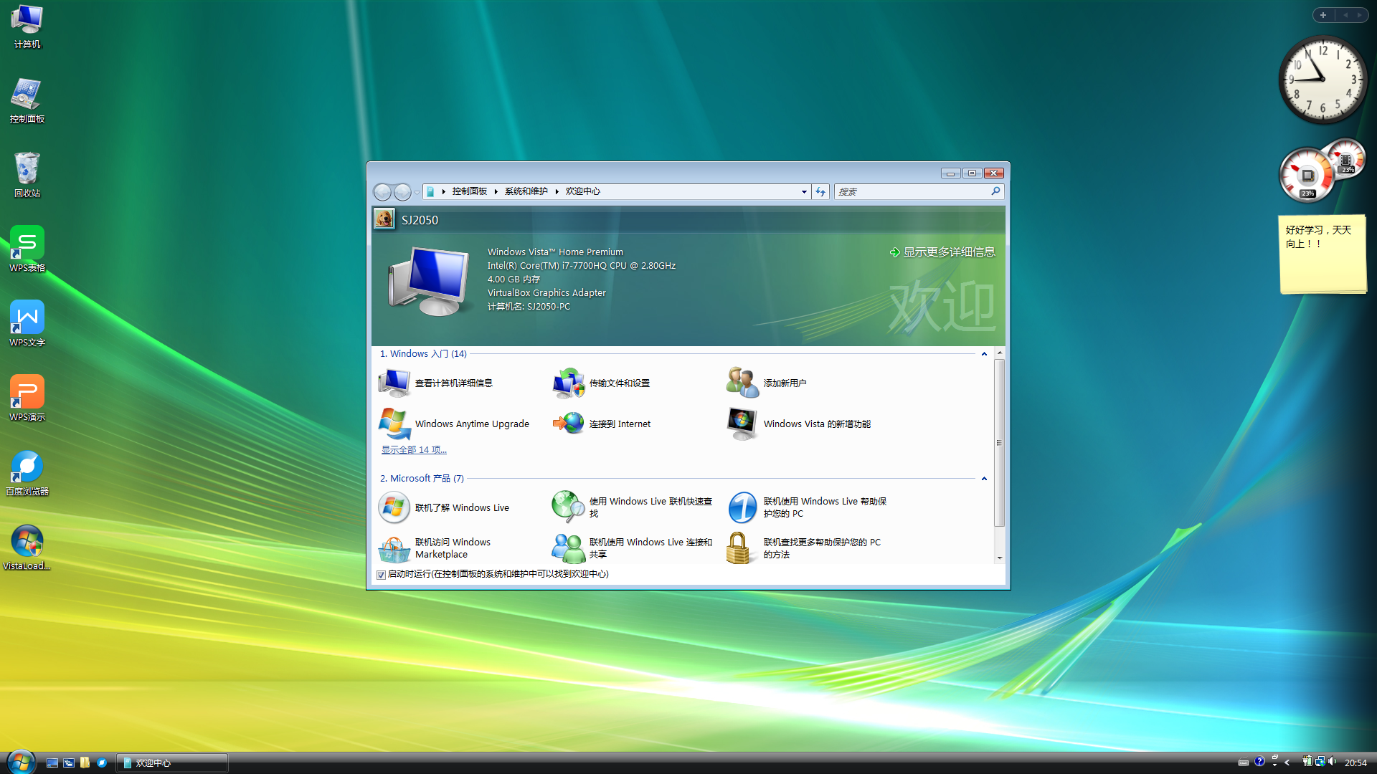Select 联机了解 Windows Live item

click(x=444, y=508)
